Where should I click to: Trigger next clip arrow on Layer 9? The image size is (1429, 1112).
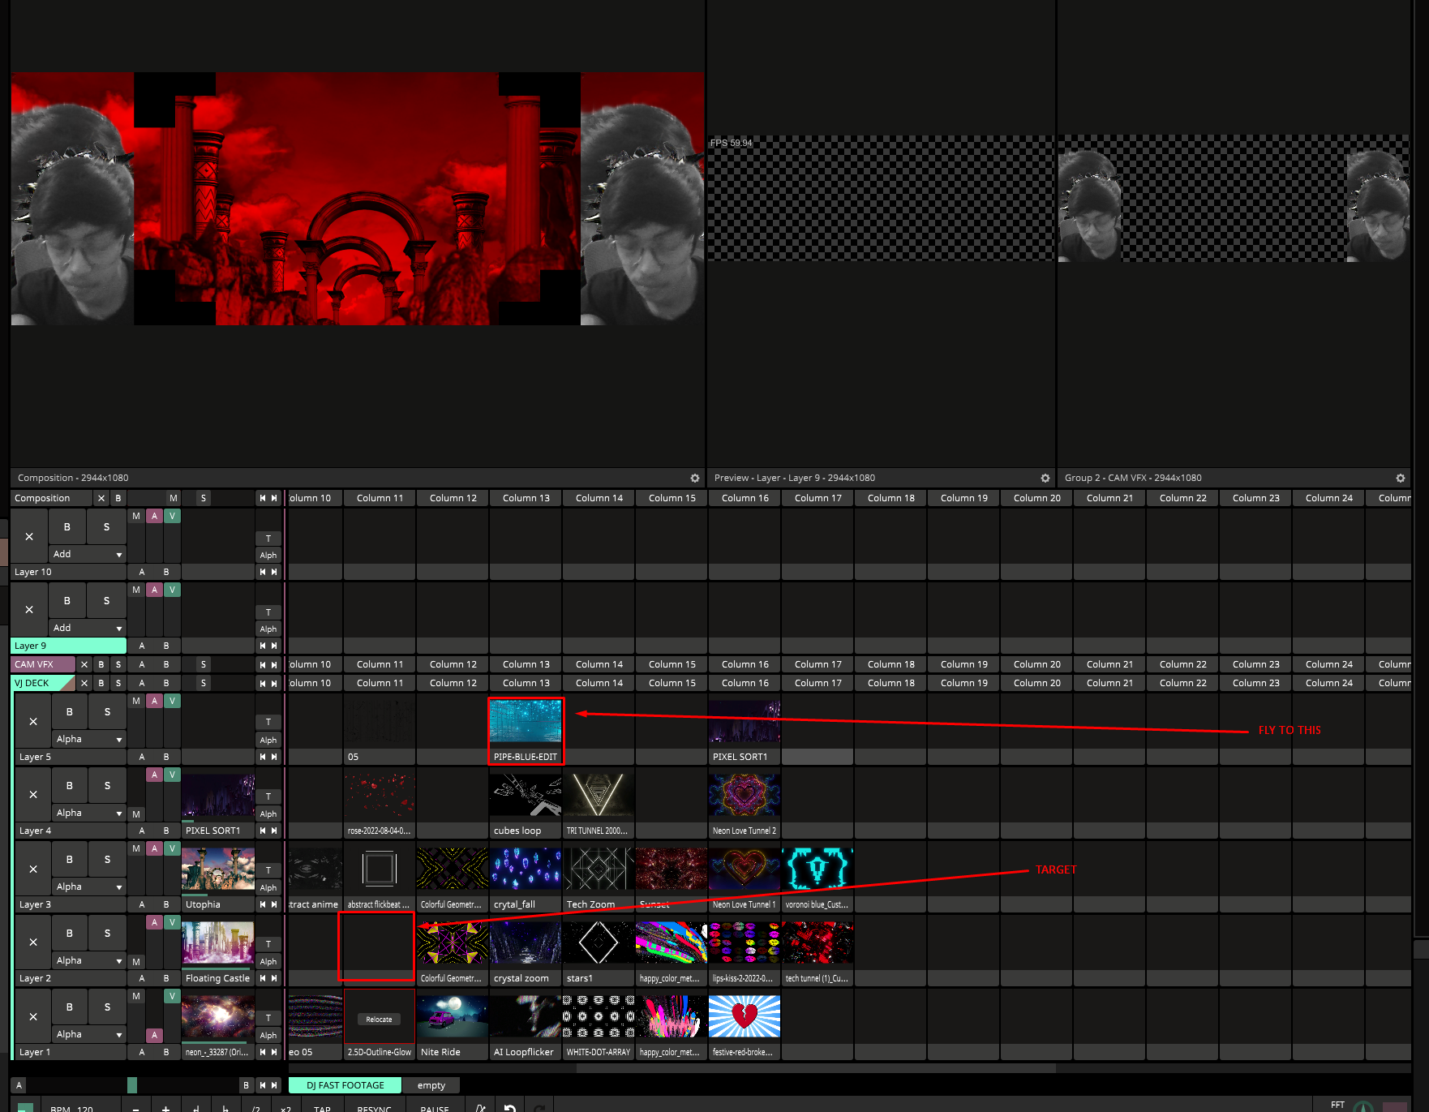(274, 646)
